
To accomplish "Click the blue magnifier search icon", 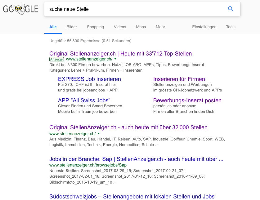I will pos(231,9).
